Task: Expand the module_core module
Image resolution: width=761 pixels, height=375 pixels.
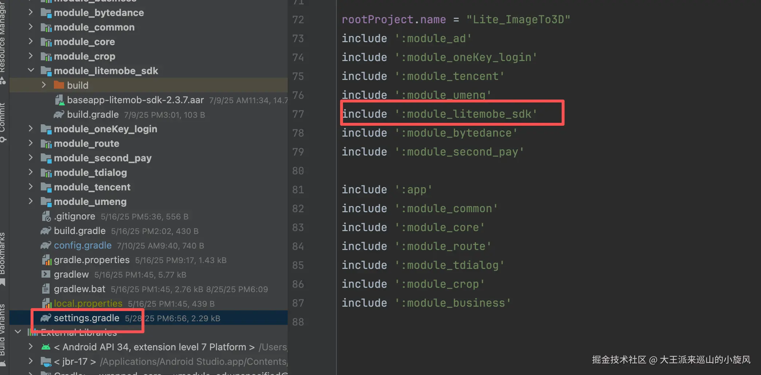Action: tap(31, 41)
